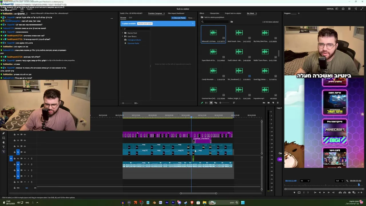Image resolution: width=366 pixels, height=206 pixels.
Task: Click the Review and install button
Action: (145, 23)
